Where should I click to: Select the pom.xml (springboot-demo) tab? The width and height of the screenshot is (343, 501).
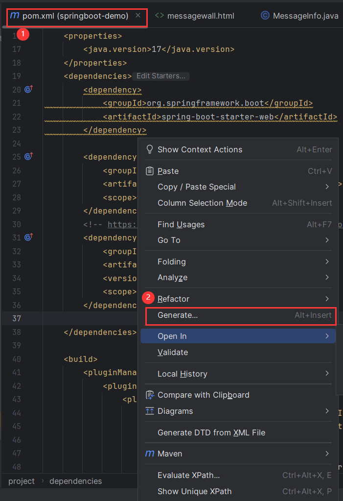[x=75, y=16]
